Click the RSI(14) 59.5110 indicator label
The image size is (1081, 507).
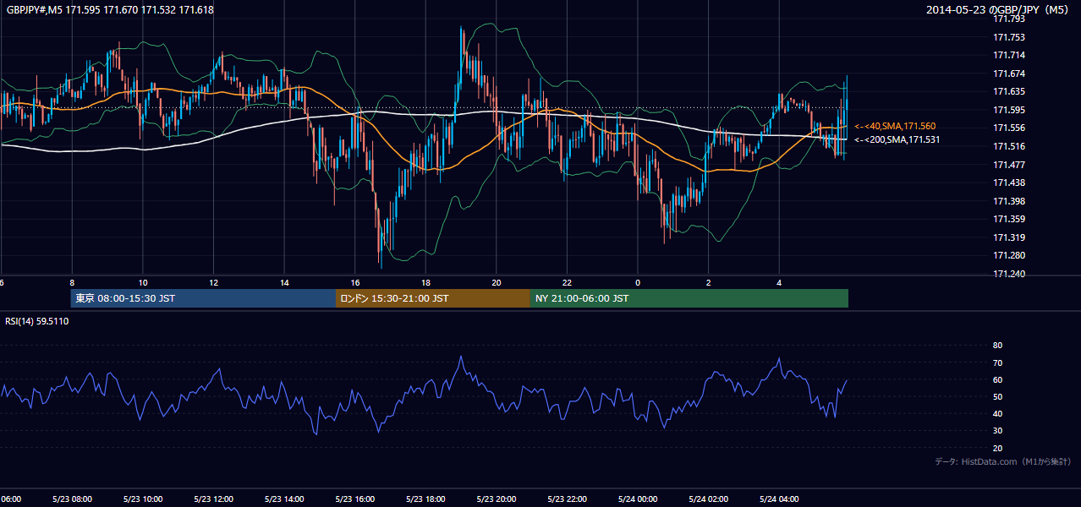point(37,321)
